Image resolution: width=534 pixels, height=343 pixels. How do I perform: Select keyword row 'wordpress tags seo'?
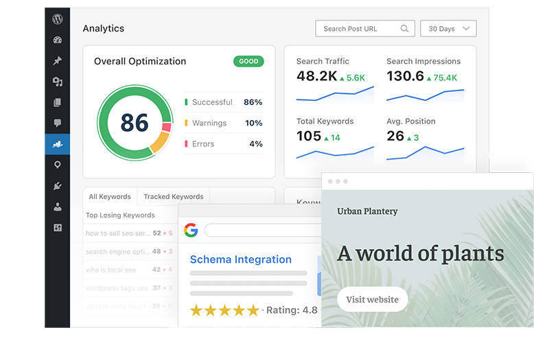click(x=130, y=288)
